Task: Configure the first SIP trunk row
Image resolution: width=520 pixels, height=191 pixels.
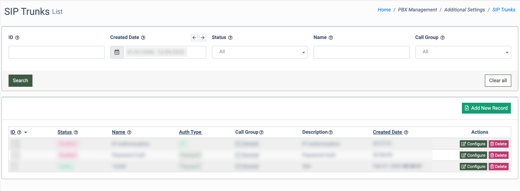Action: tap(473, 144)
